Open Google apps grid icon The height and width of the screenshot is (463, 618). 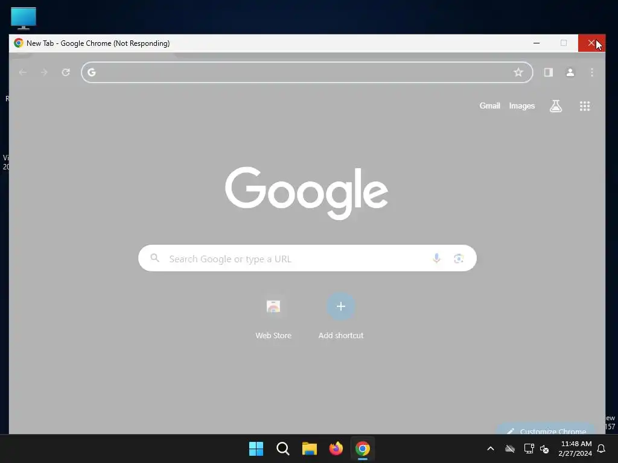(585, 106)
